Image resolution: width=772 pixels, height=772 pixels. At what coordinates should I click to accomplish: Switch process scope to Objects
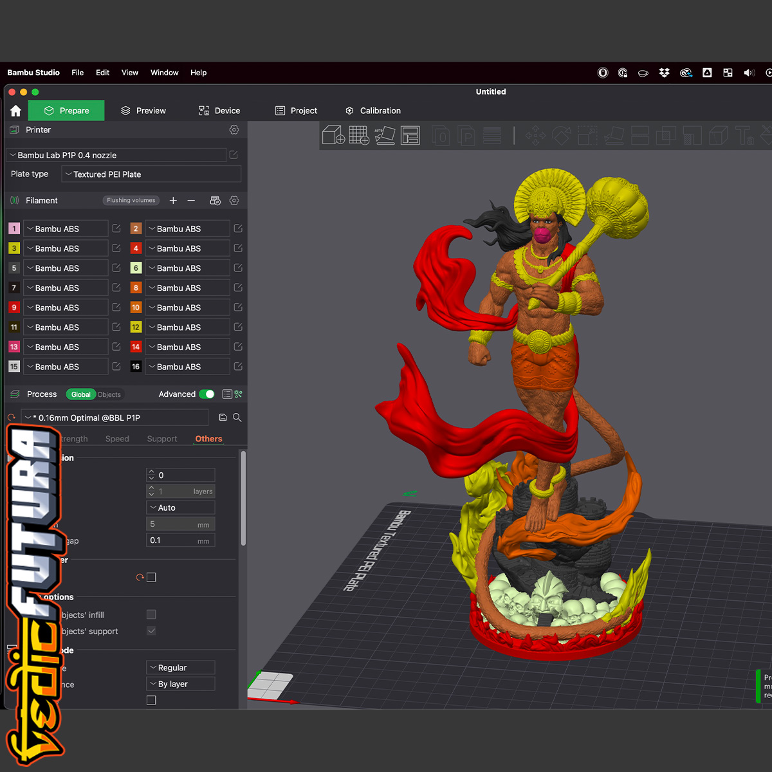109,394
